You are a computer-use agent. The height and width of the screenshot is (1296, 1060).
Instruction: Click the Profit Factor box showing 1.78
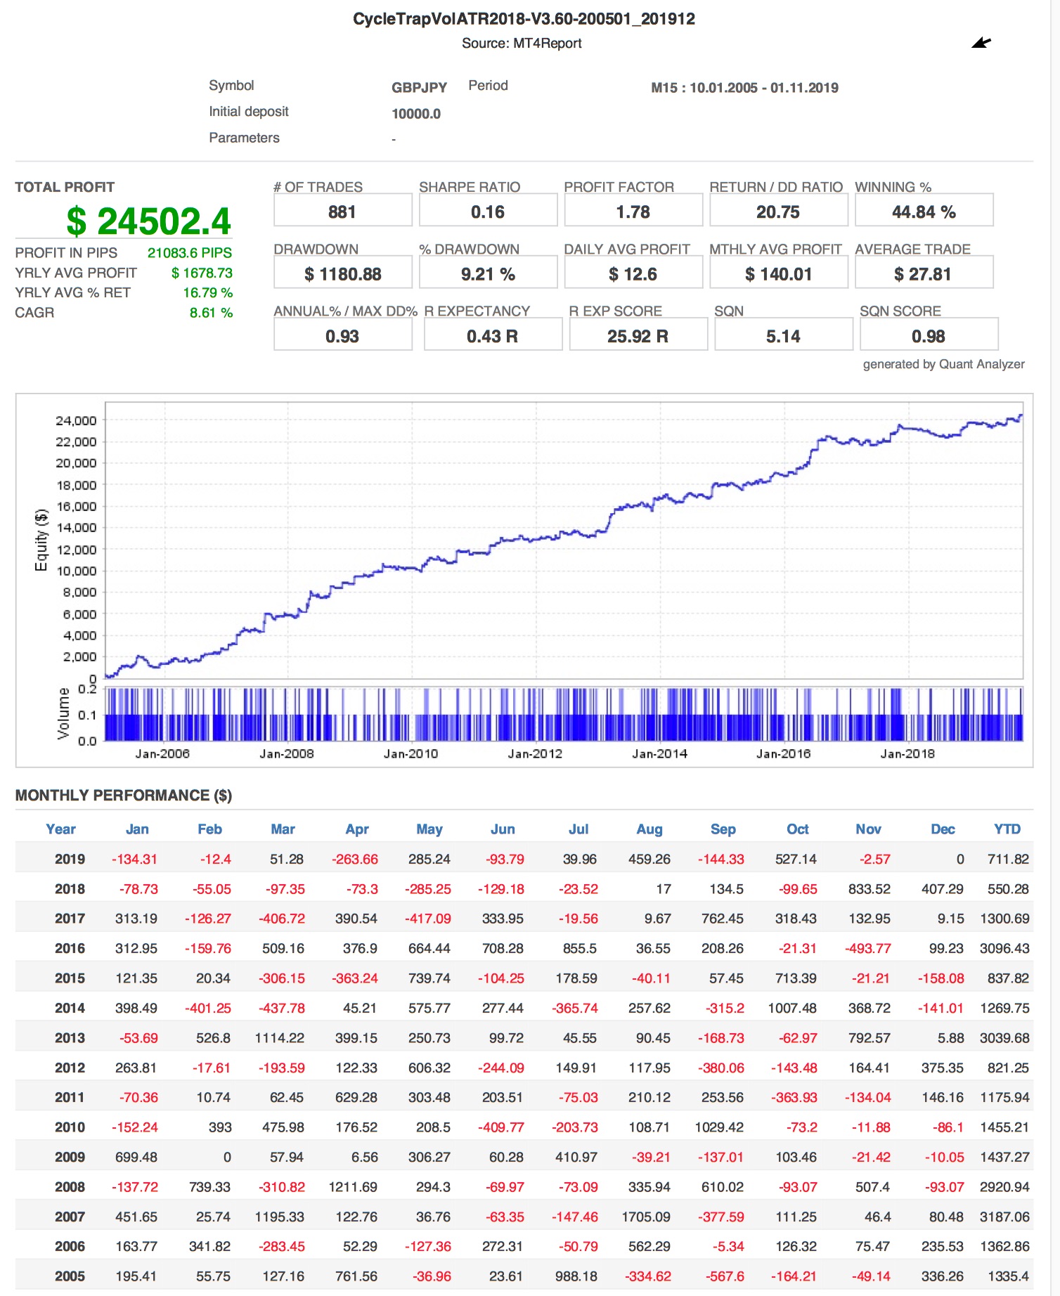633,210
